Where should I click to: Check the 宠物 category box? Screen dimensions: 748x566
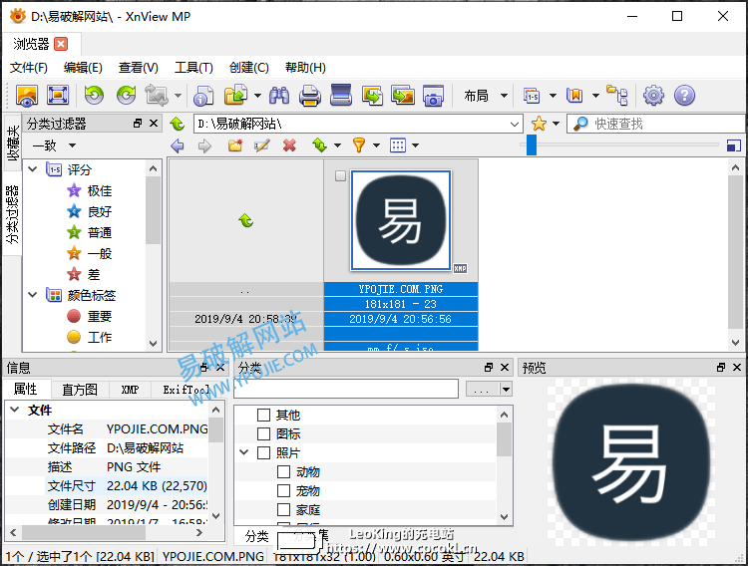tap(284, 490)
